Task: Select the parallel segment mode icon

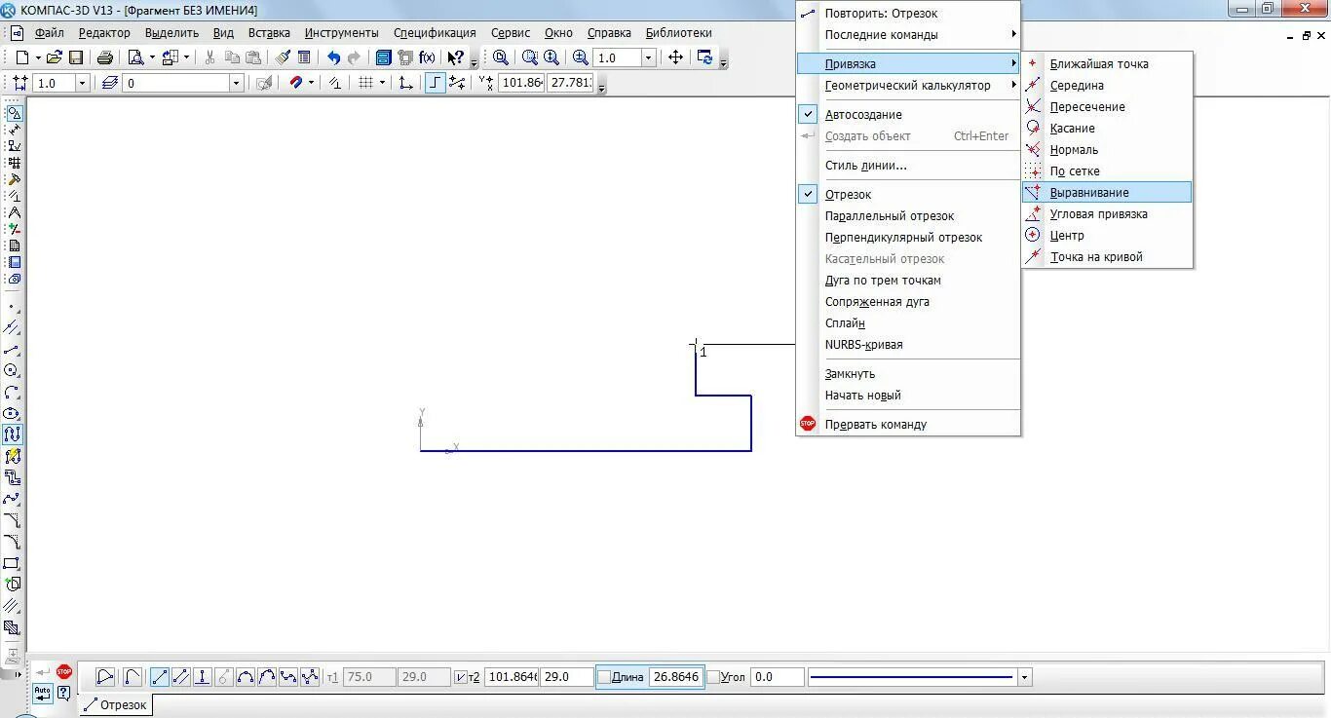Action: click(181, 676)
